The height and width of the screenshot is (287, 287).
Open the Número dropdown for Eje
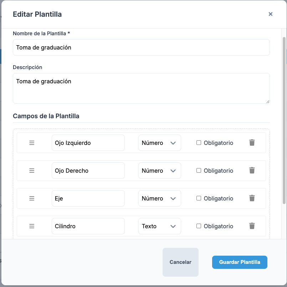tap(159, 198)
